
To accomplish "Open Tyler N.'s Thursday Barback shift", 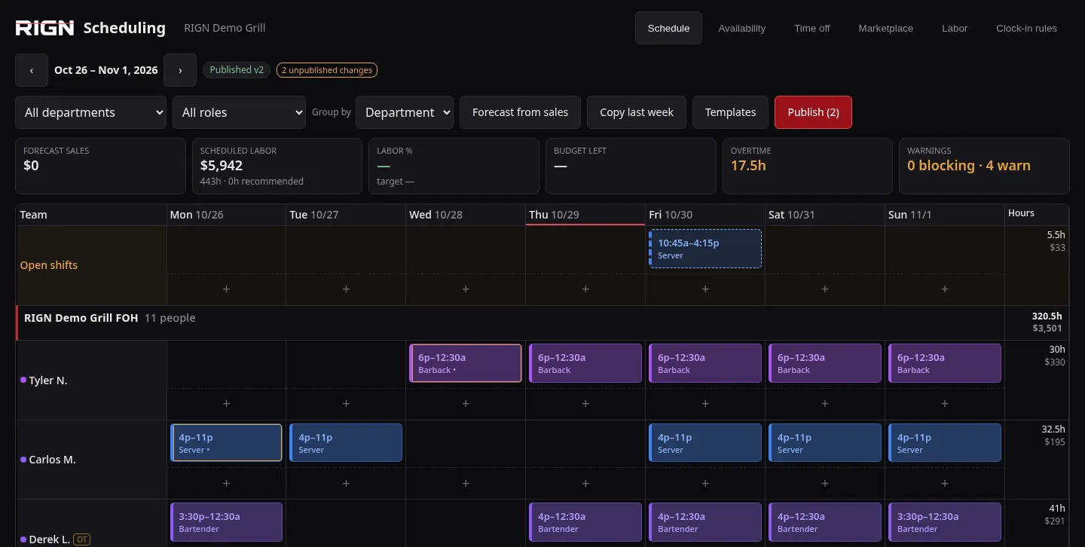I will pyautogui.click(x=585, y=363).
